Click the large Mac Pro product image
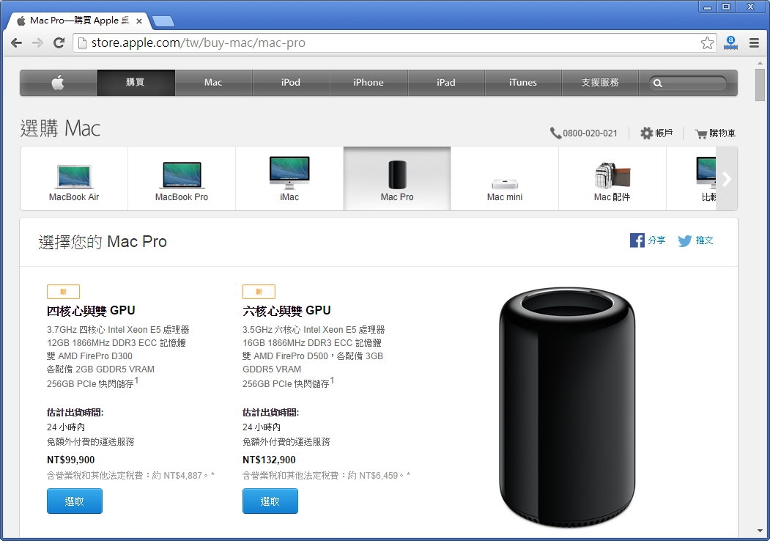 [x=567, y=407]
